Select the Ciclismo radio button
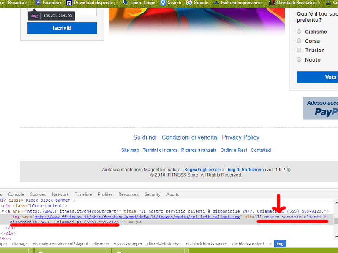 (299, 32)
